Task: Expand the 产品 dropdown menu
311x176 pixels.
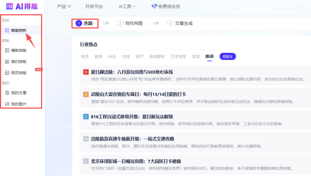Action: pyautogui.click(x=64, y=7)
